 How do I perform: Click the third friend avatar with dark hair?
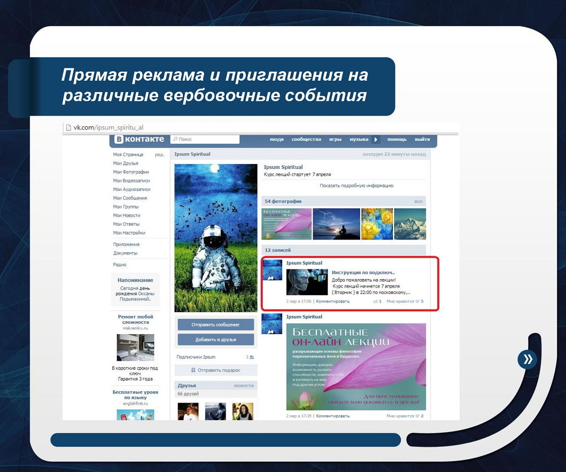(x=243, y=412)
